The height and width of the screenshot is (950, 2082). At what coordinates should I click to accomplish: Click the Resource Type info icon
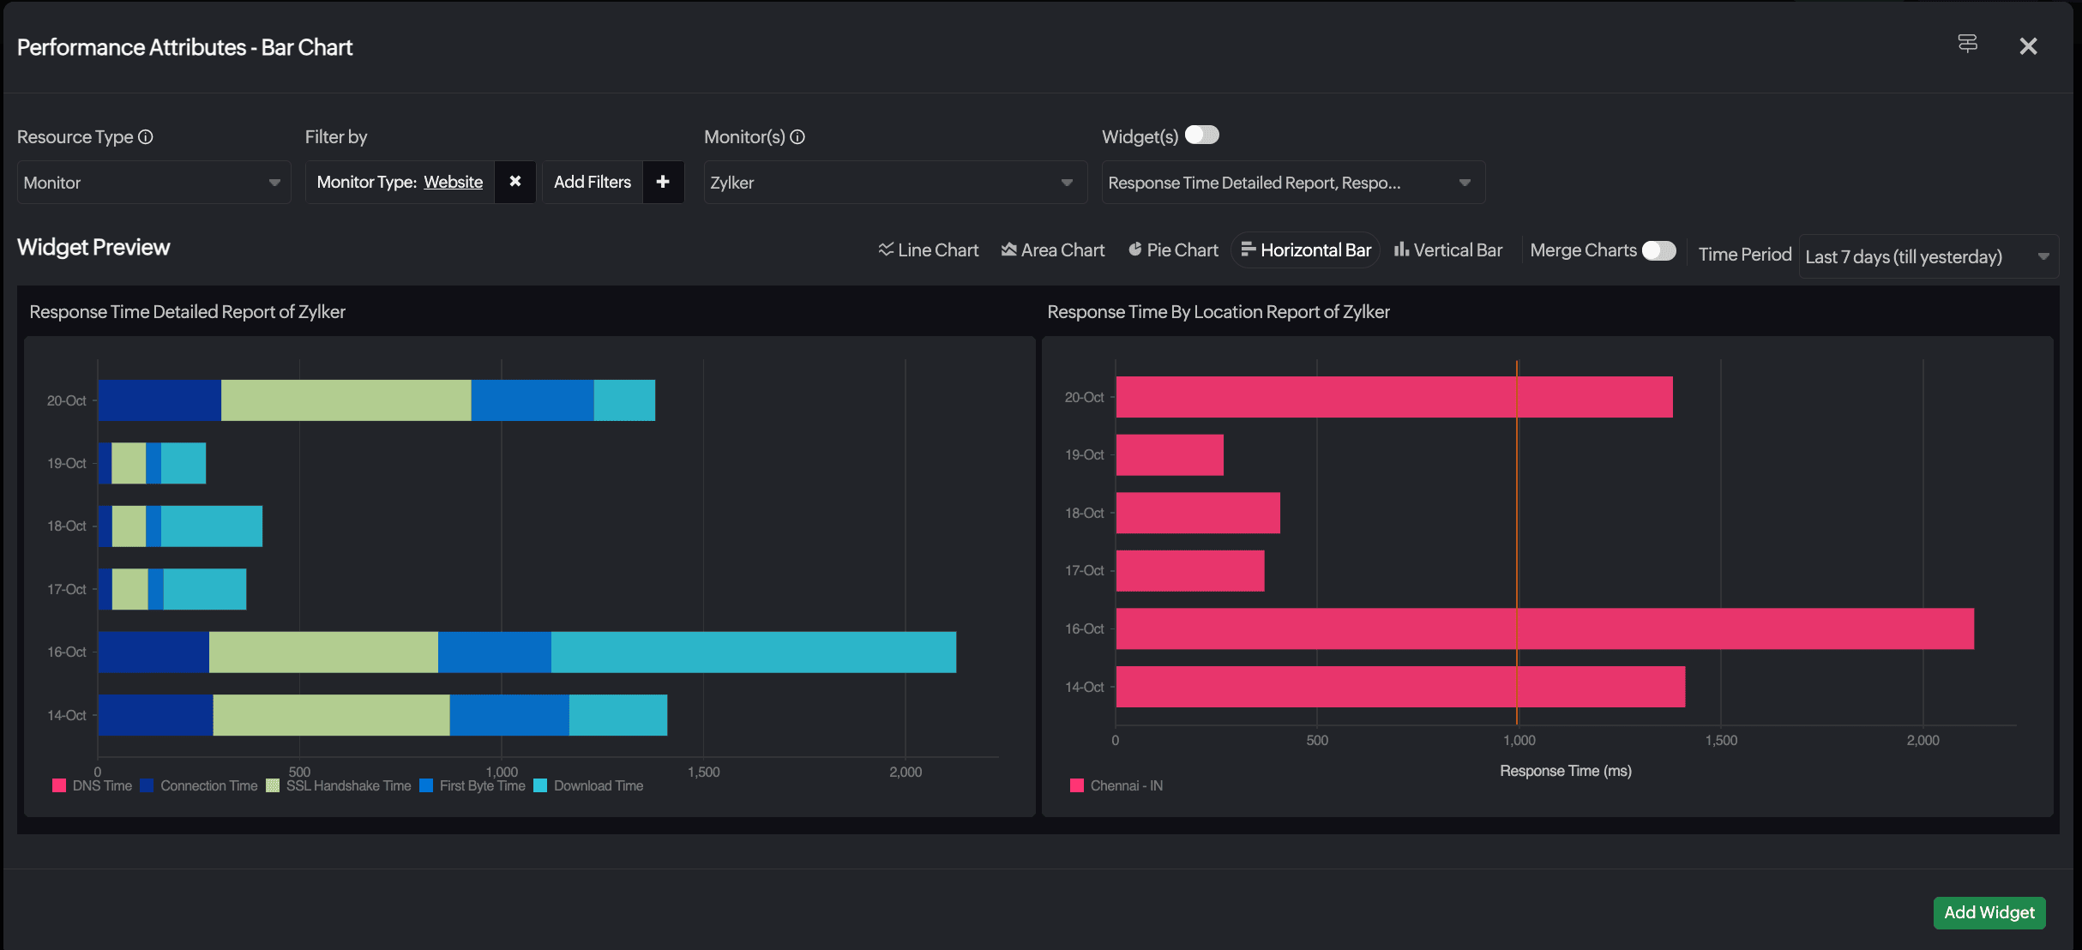pos(146,137)
